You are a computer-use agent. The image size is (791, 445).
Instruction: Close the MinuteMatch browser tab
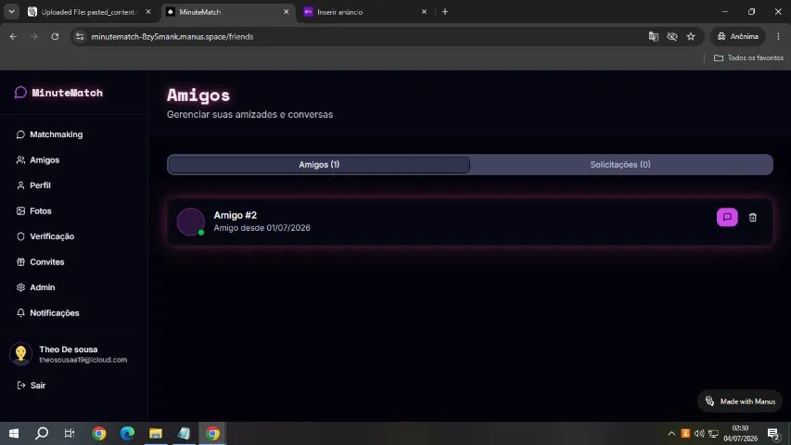tap(286, 12)
